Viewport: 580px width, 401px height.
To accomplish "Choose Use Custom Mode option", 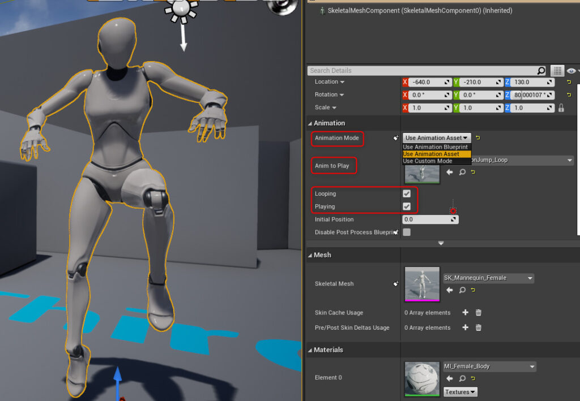I will coord(437,161).
